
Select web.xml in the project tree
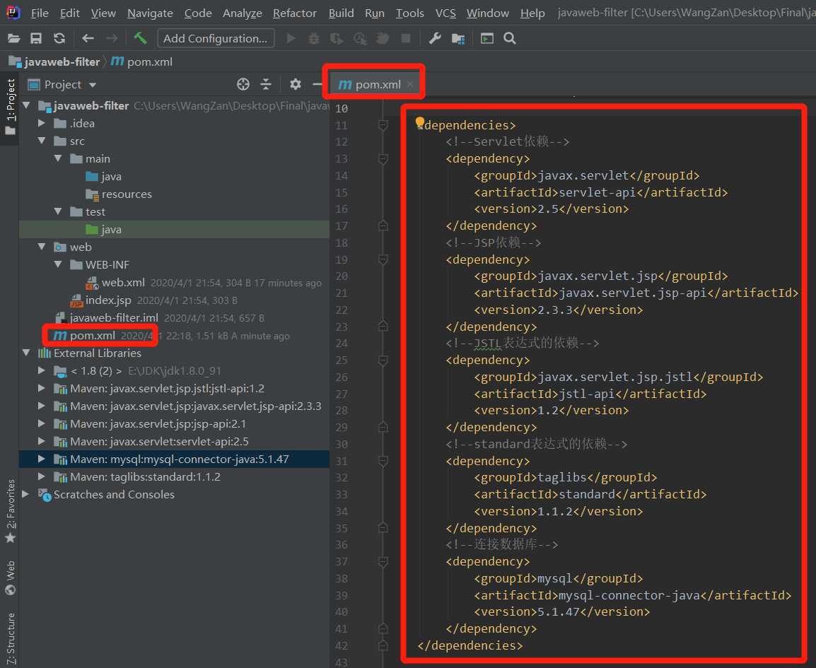coord(123,283)
